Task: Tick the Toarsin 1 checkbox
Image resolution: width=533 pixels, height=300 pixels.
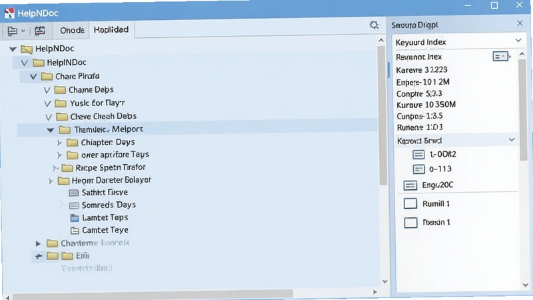Action: click(410, 223)
